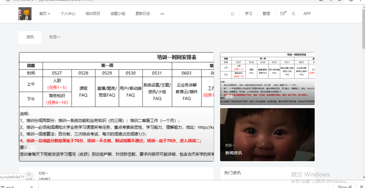Expand the 首页 dropdown menu
The width and height of the screenshot is (365, 188).
(45, 14)
